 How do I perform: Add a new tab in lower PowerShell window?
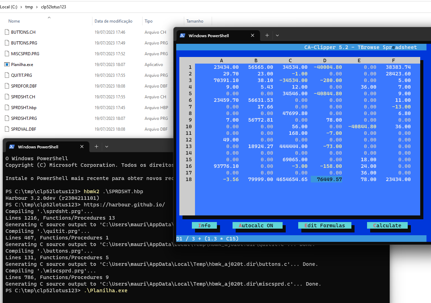[x=96, y=147]
